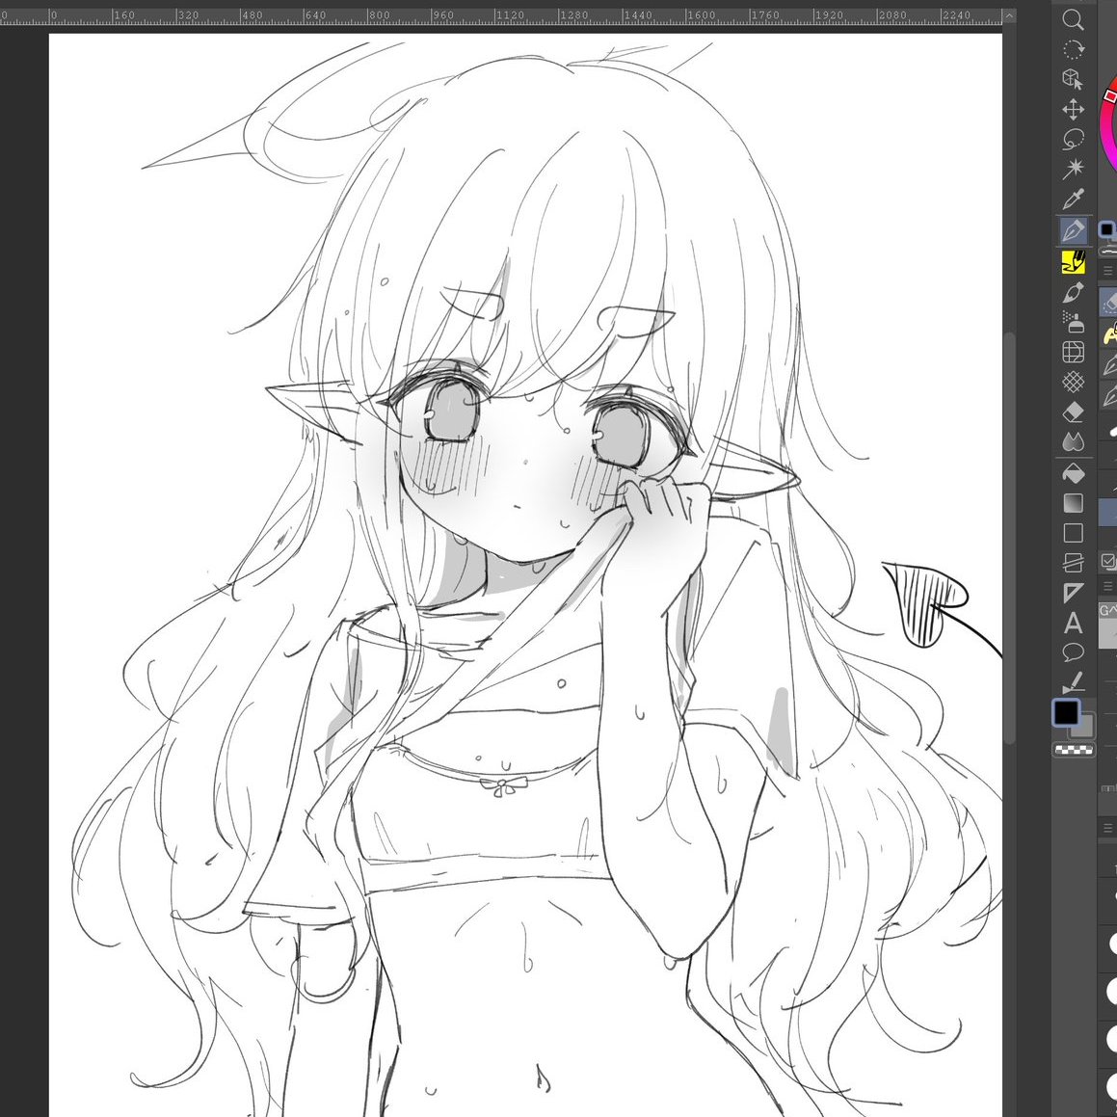Select the Balloon speech bubble tool
This screenshot has width=1117, height=1117.
pyautogui.click(x=1073, y=652)
